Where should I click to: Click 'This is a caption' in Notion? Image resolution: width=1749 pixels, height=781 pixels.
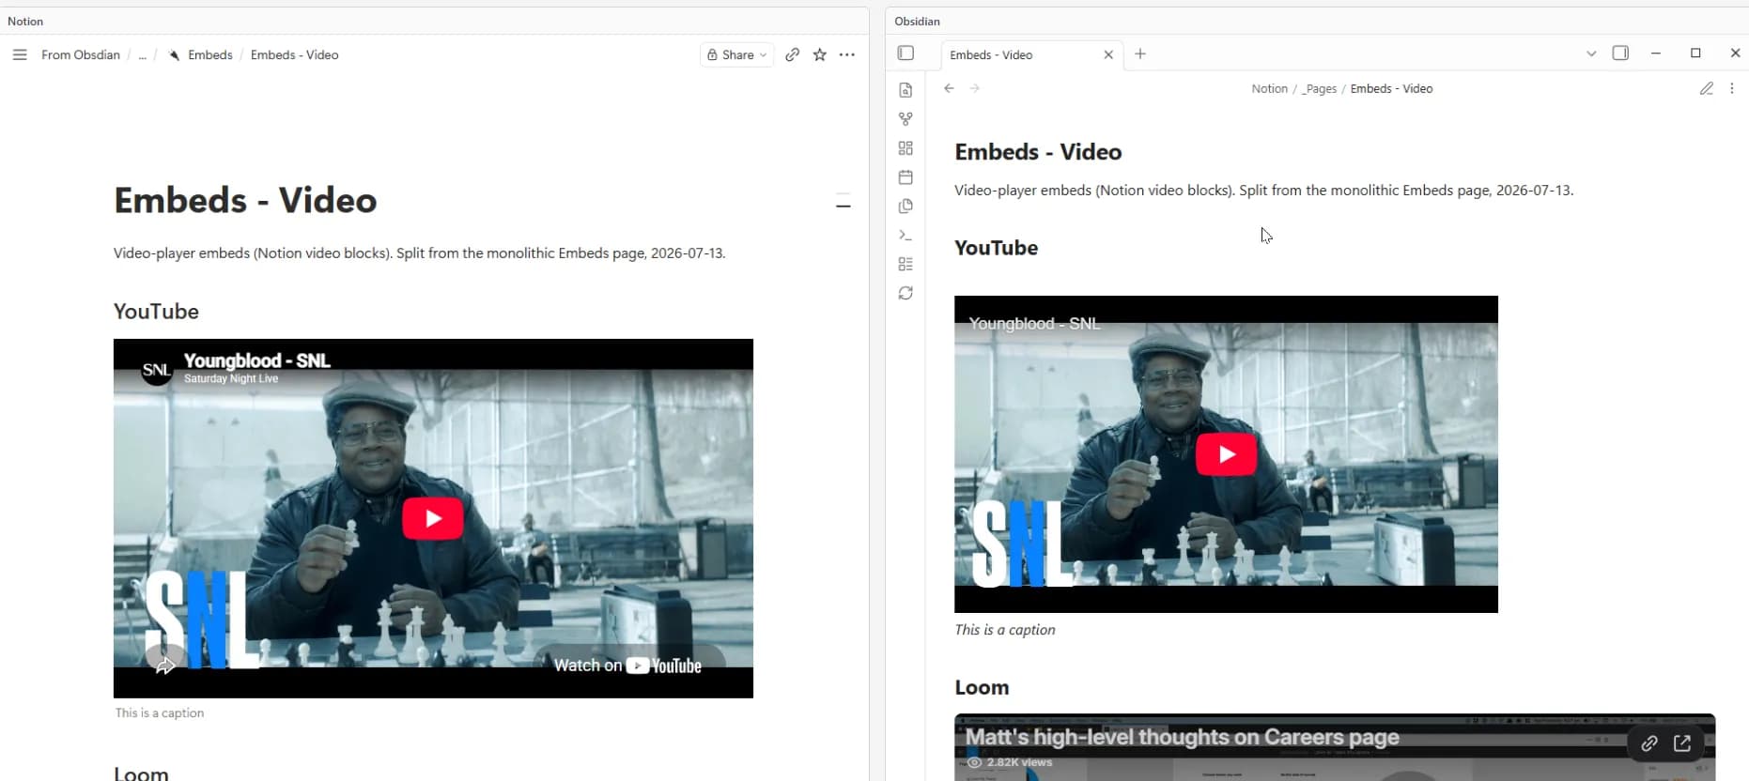[x=160, y=712]
